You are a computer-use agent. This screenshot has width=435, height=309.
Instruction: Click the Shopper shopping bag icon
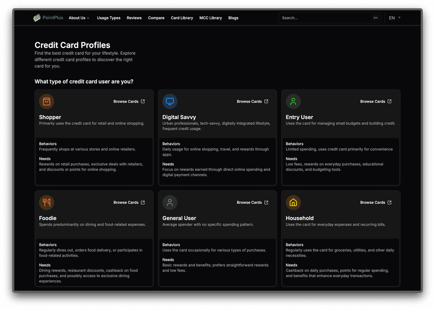(x=46, y=102)
